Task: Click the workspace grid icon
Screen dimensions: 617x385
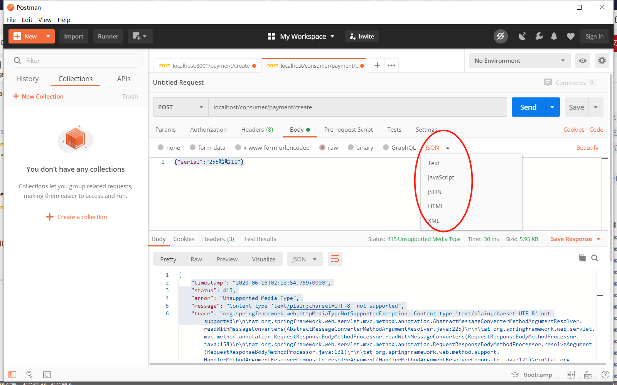Action: 271,36
